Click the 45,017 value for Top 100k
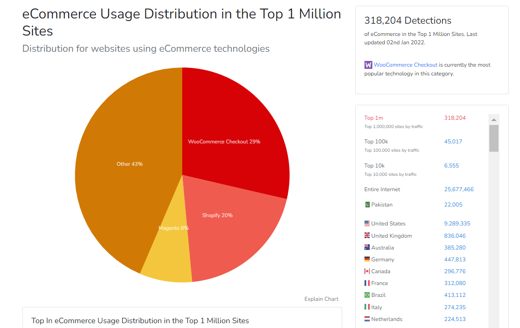 click(453, 142)
